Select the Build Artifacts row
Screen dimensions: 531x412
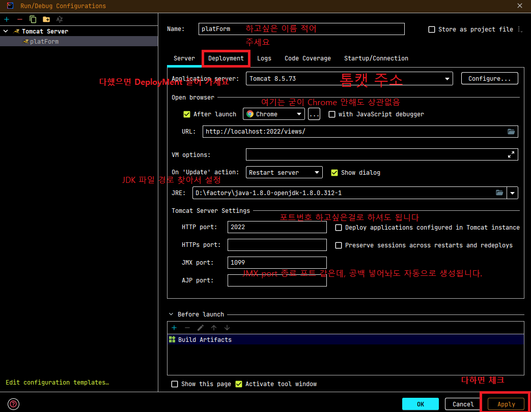345,339
